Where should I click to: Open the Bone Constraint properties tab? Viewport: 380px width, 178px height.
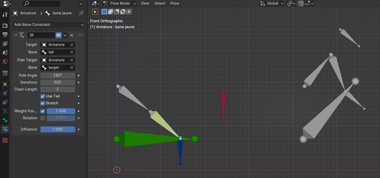pos(5,129)
